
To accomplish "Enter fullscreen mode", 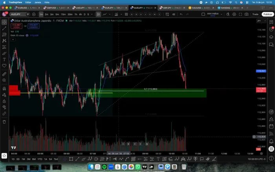I will tap(240, 14).
